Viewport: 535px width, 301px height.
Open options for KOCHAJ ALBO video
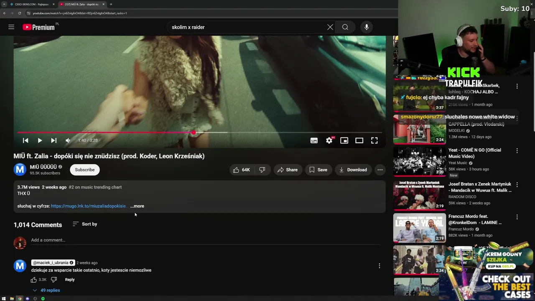[x=517, y=86]
